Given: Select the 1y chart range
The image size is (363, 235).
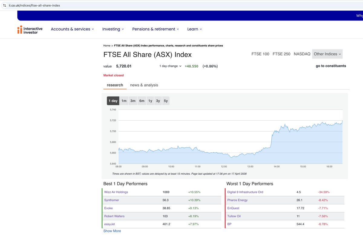Looking at the screenshot, I should (150, 101).
